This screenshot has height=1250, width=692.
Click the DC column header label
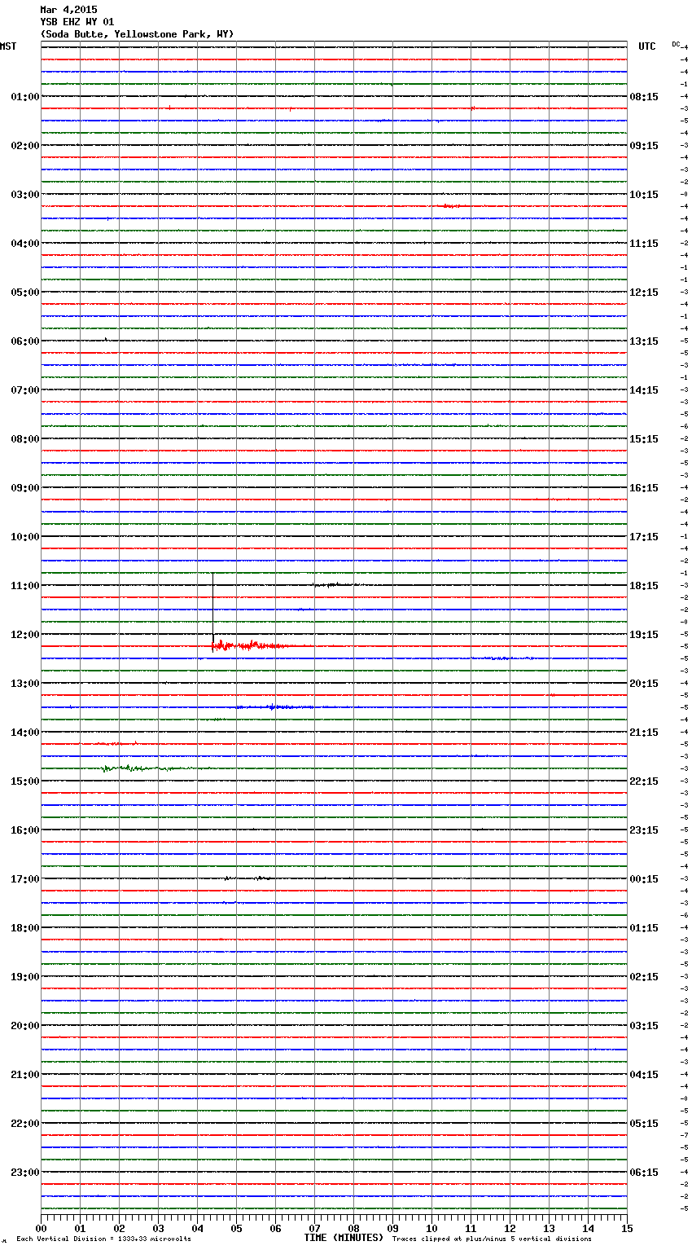[x=675, y=44]
